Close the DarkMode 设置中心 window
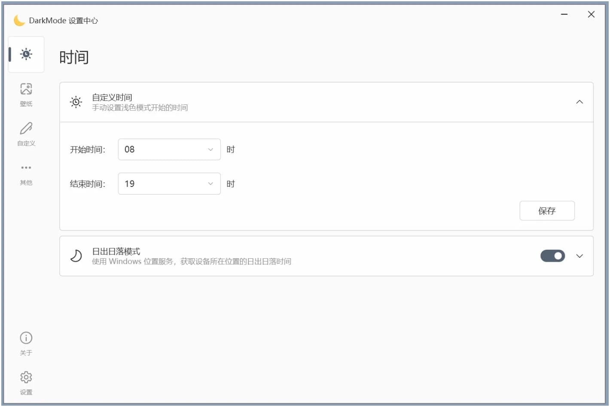The width and height of the screenshot is (610, 407). point(591,15)
